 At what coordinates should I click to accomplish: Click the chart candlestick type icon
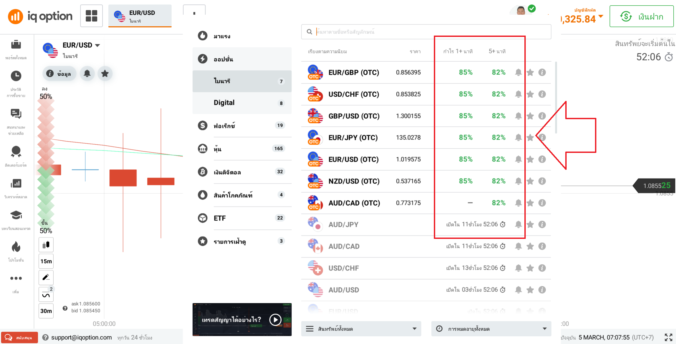(x=46, y=244)
